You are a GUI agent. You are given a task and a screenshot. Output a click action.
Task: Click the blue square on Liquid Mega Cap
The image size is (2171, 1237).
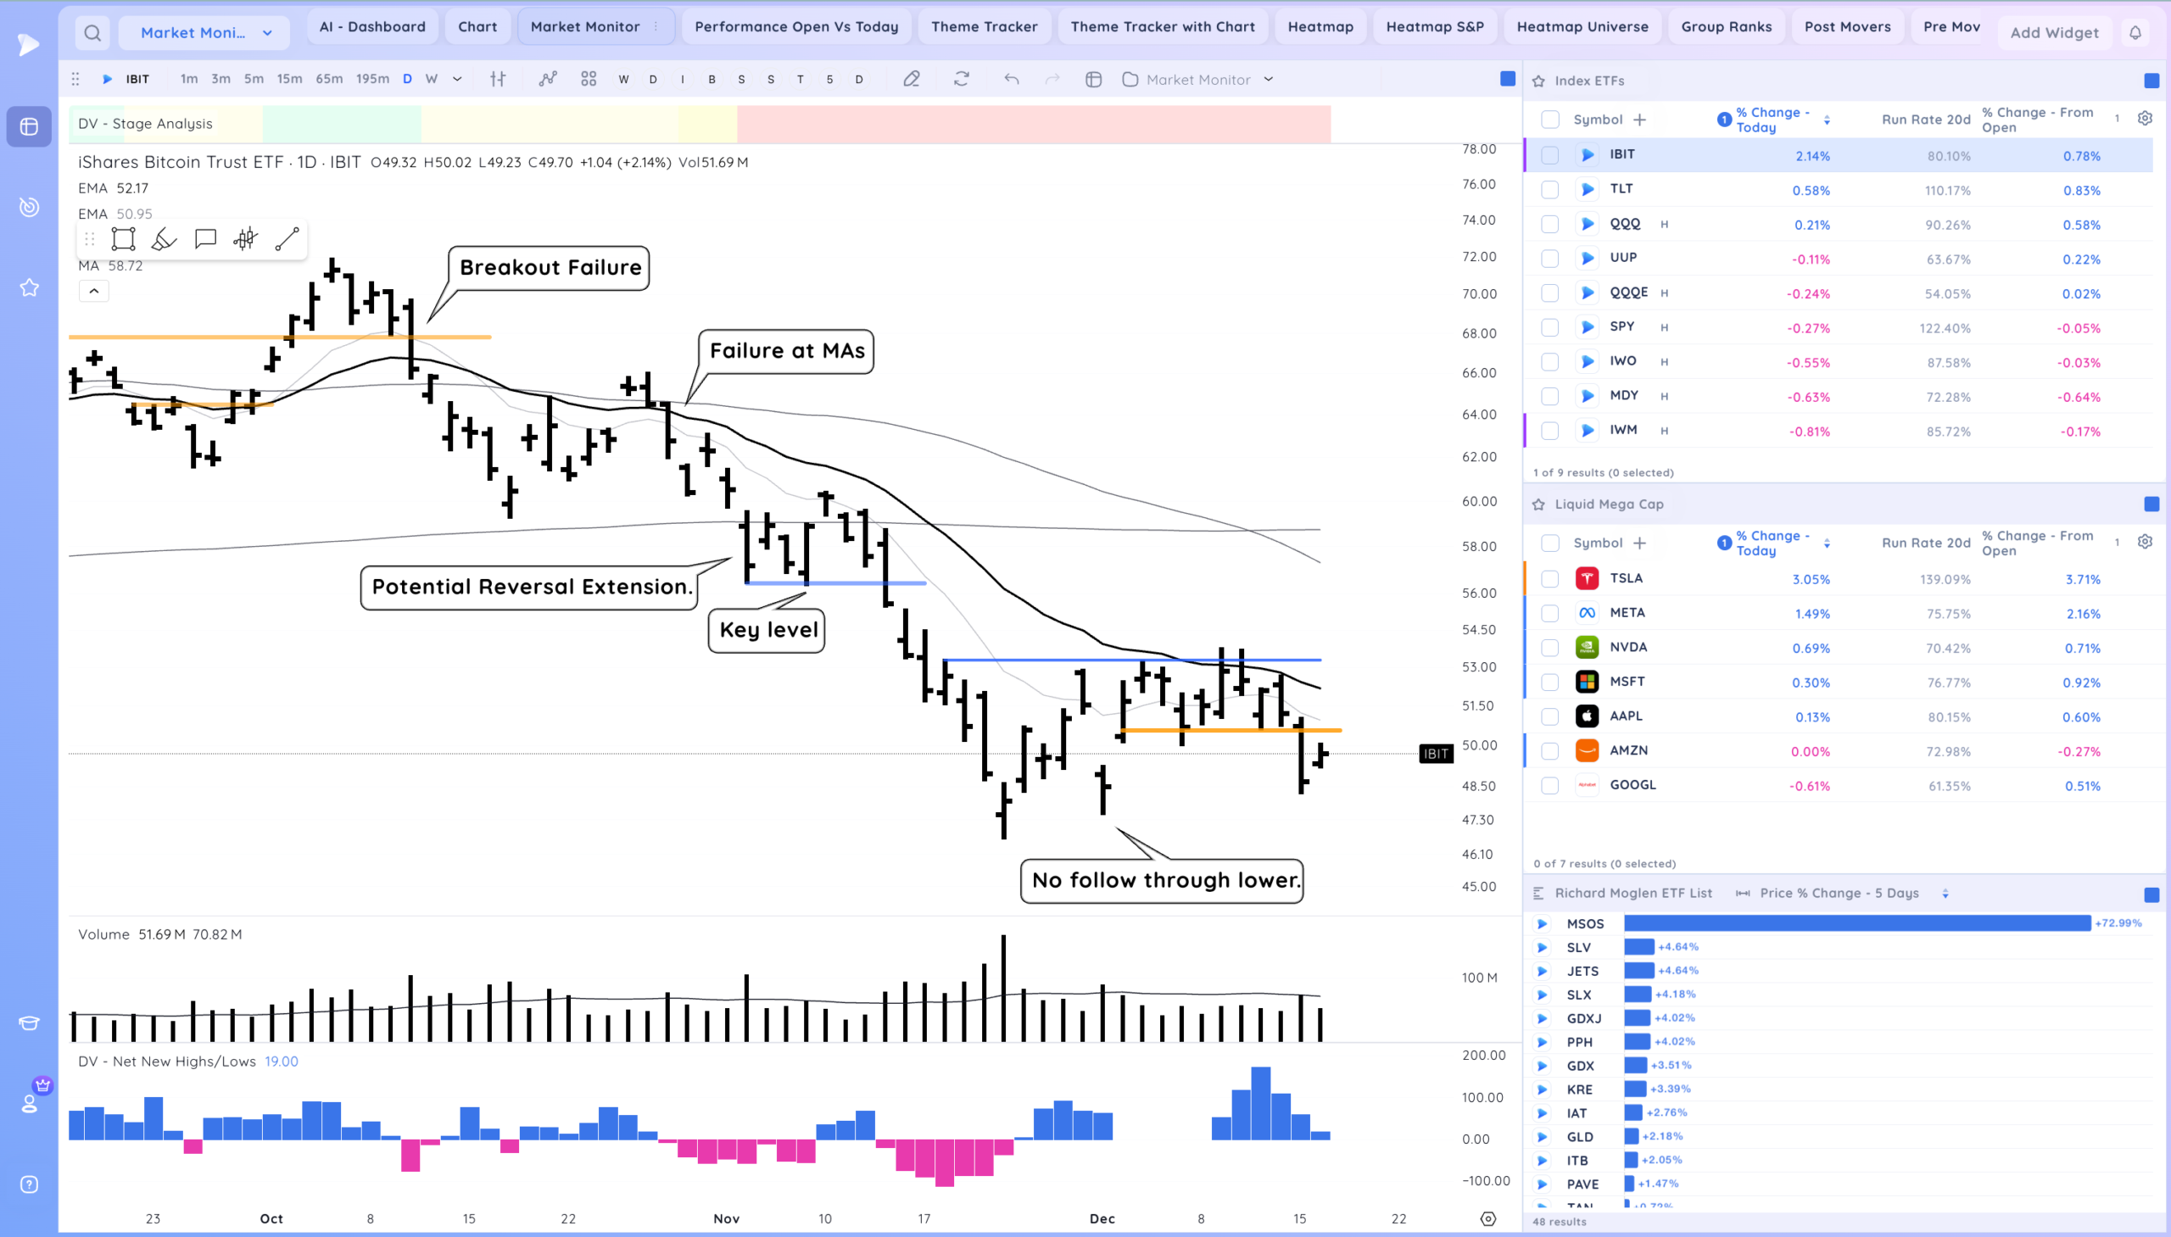2151,504
